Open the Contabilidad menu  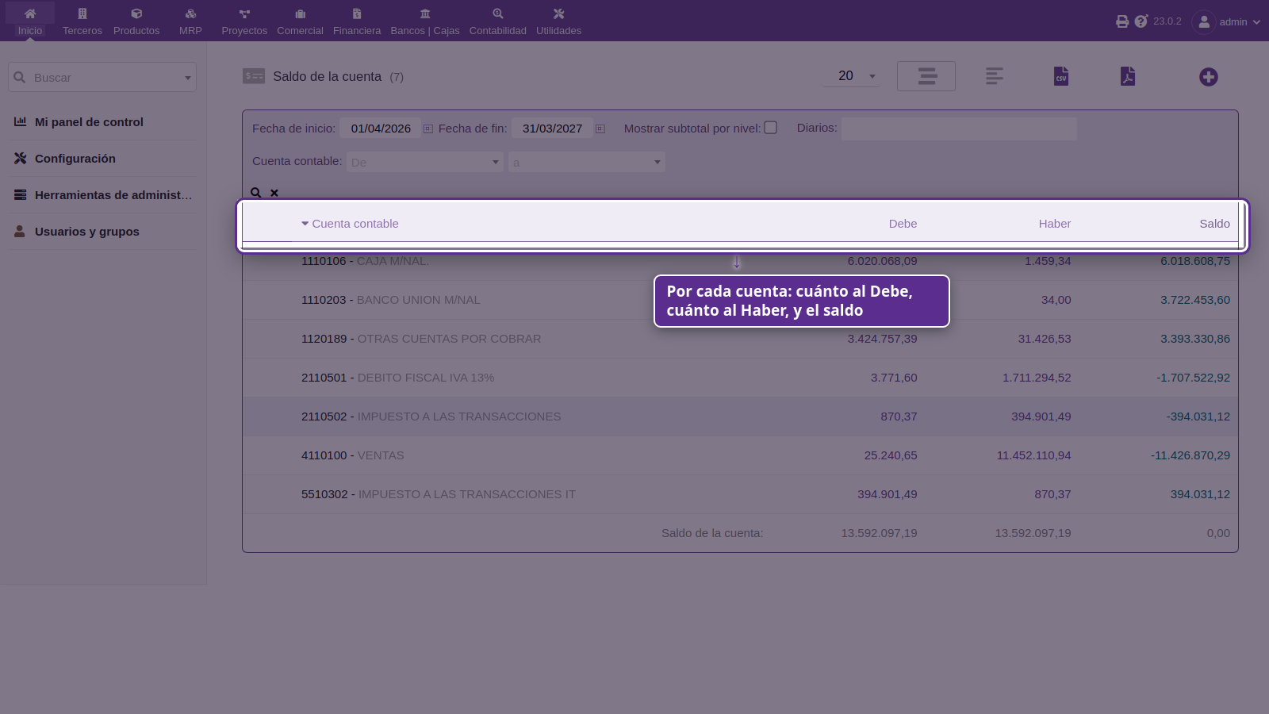pyautogui.click(x=498, y=21)
